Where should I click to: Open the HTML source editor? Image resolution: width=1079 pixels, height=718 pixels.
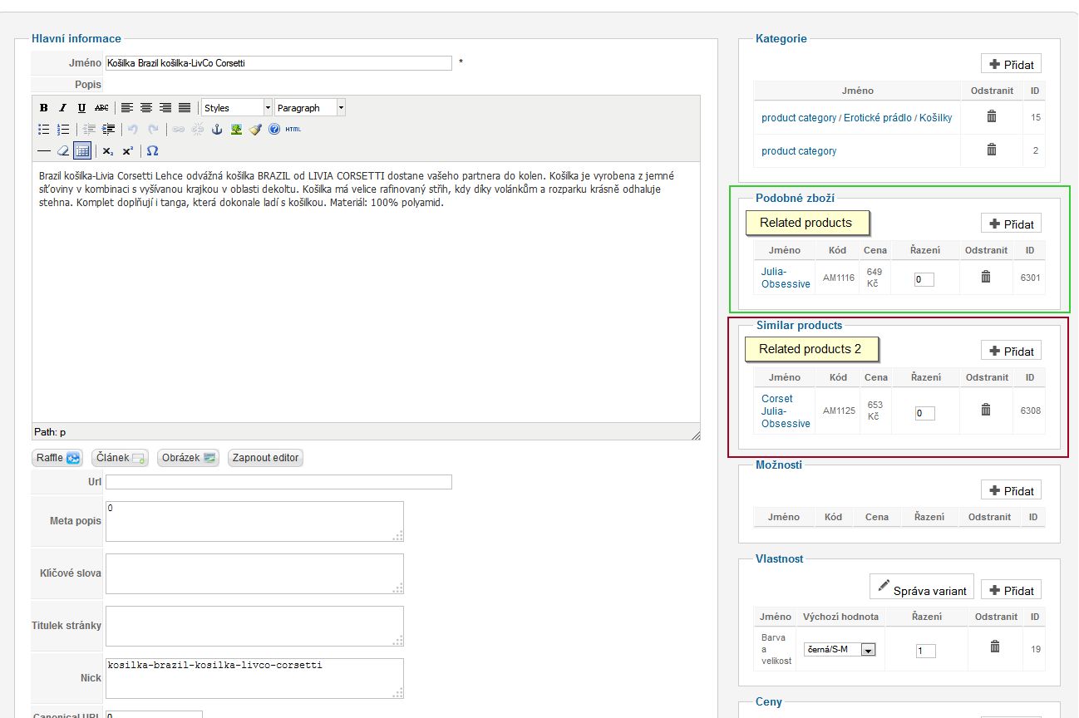coord(293,130)
